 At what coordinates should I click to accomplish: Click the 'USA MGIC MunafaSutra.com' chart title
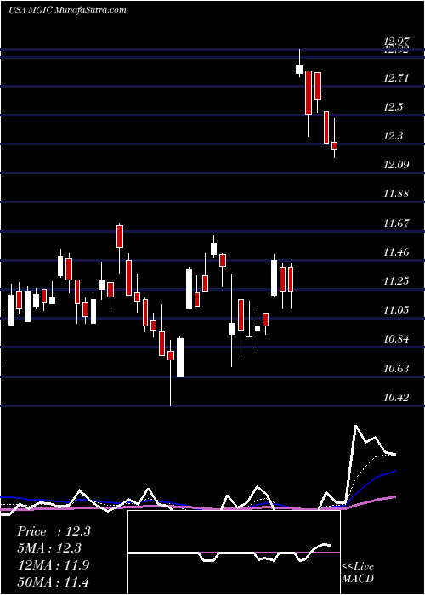(x=67, y=10)
